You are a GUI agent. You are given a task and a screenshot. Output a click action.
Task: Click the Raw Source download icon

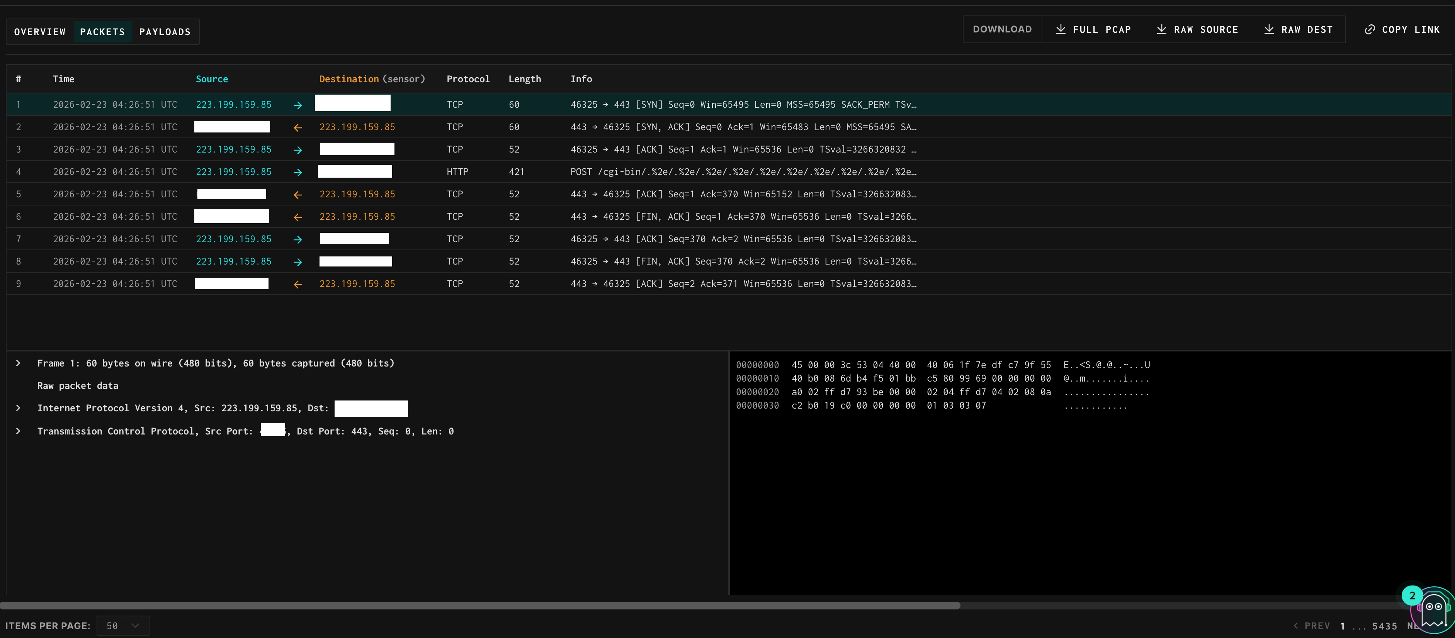(1161, 29)
